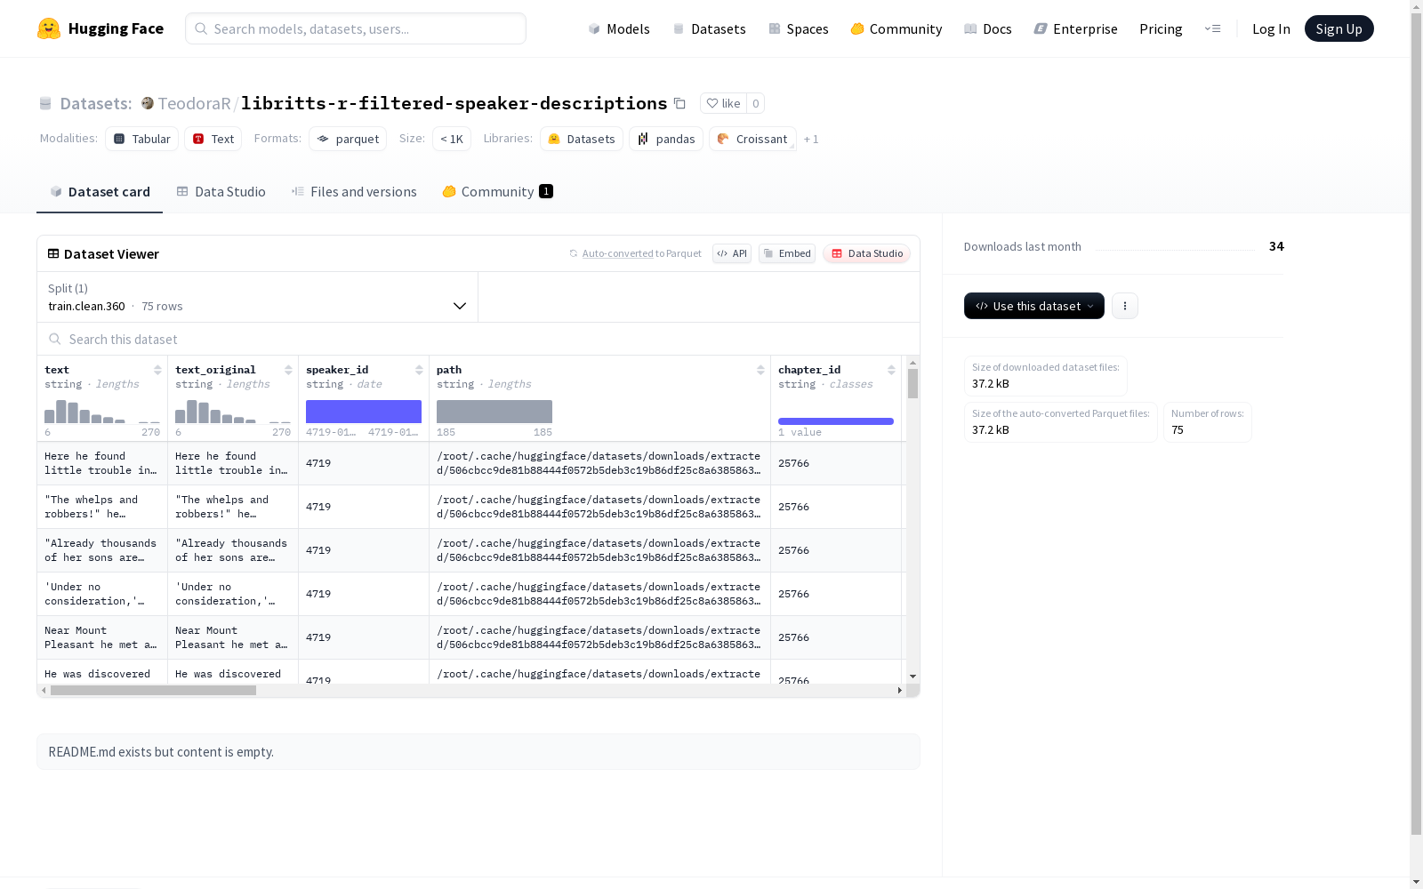Click the Sign Up button
The image size is (1423, 889).
coord(1339,28)
